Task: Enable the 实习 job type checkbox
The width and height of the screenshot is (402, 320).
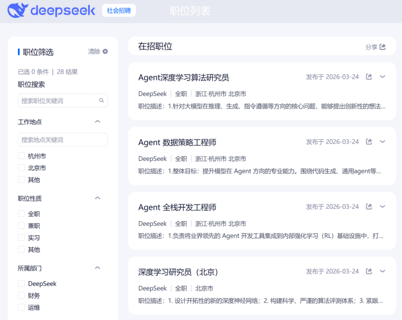Action: tap(21, 238)
